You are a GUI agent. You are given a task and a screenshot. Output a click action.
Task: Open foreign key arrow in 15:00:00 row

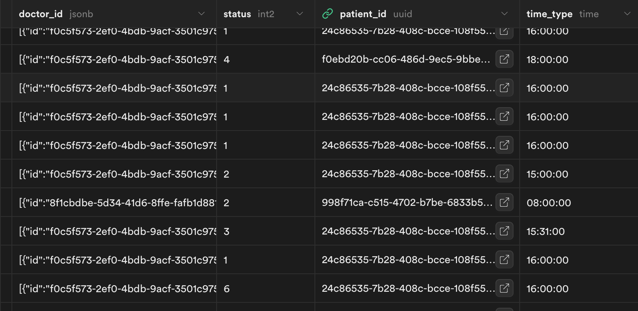(504, 174)
